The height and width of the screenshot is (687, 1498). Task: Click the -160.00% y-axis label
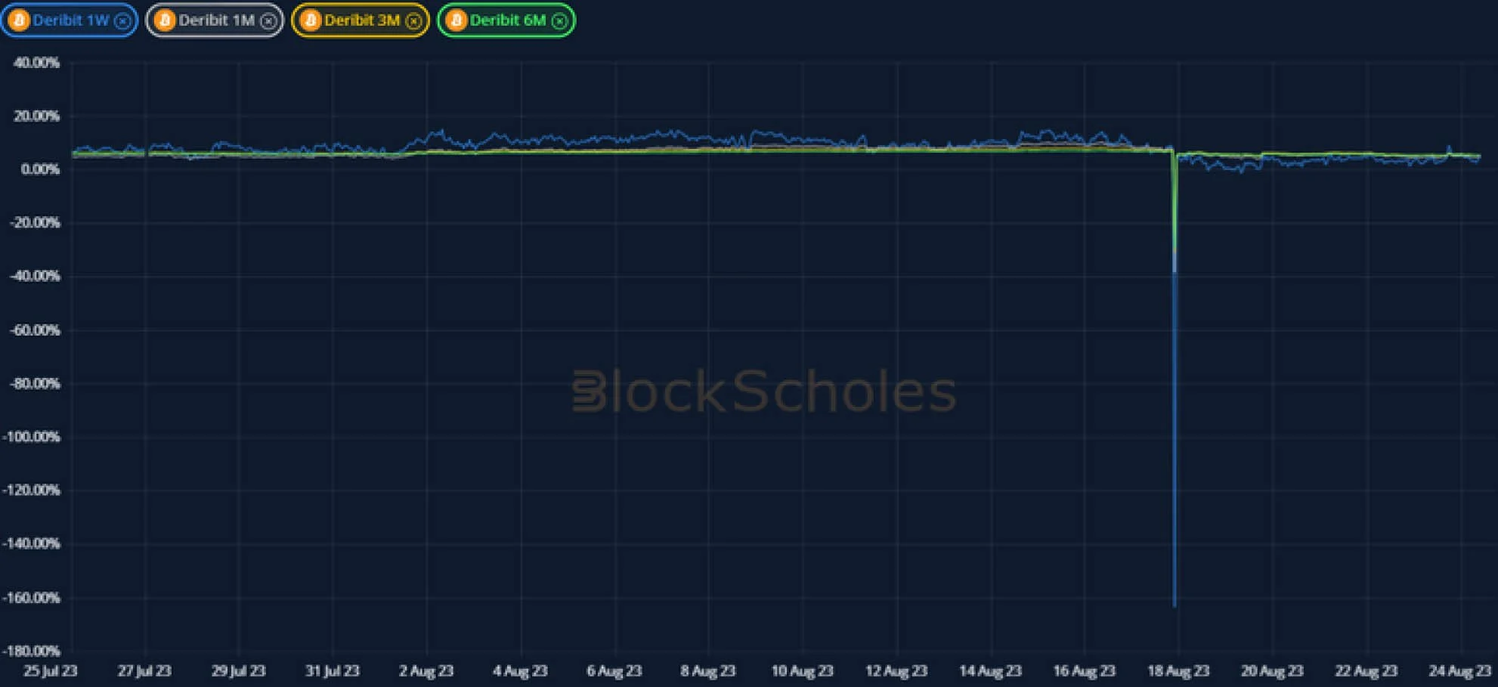coord(32,598)
